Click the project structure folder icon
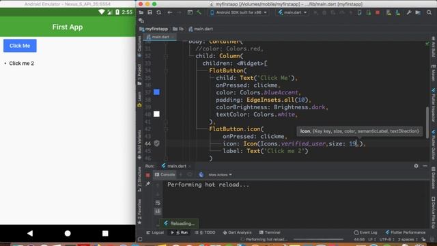The image size is (437, 246). point(418,12)
